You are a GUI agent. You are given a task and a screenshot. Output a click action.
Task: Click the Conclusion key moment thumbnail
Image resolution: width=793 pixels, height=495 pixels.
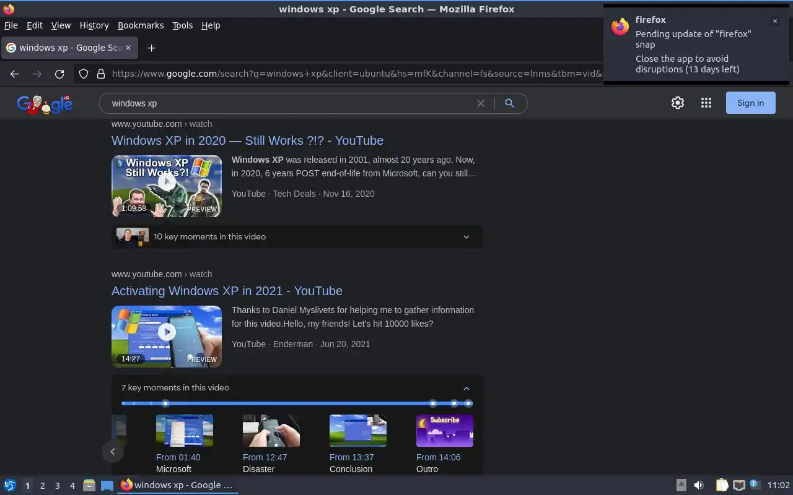click(x=358, y=431)
